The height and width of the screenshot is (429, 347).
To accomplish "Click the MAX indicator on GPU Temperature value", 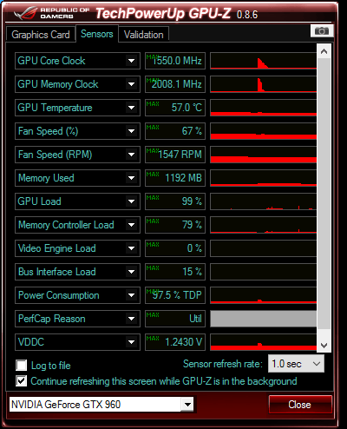I will pyautogui.click(x=153, y=104).
